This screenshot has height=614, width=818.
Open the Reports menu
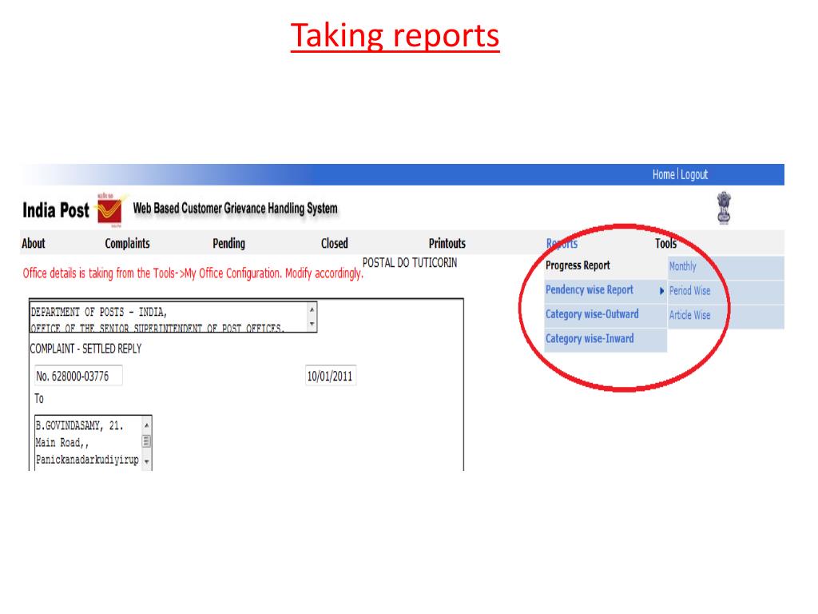(562, 243)
